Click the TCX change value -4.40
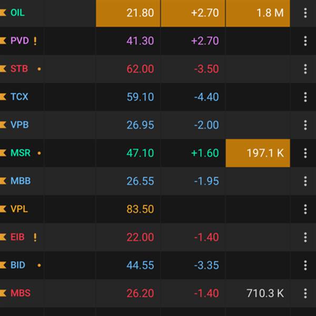 205,97
